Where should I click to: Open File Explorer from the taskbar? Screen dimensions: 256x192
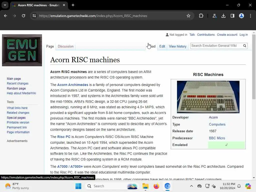(145, 186)
